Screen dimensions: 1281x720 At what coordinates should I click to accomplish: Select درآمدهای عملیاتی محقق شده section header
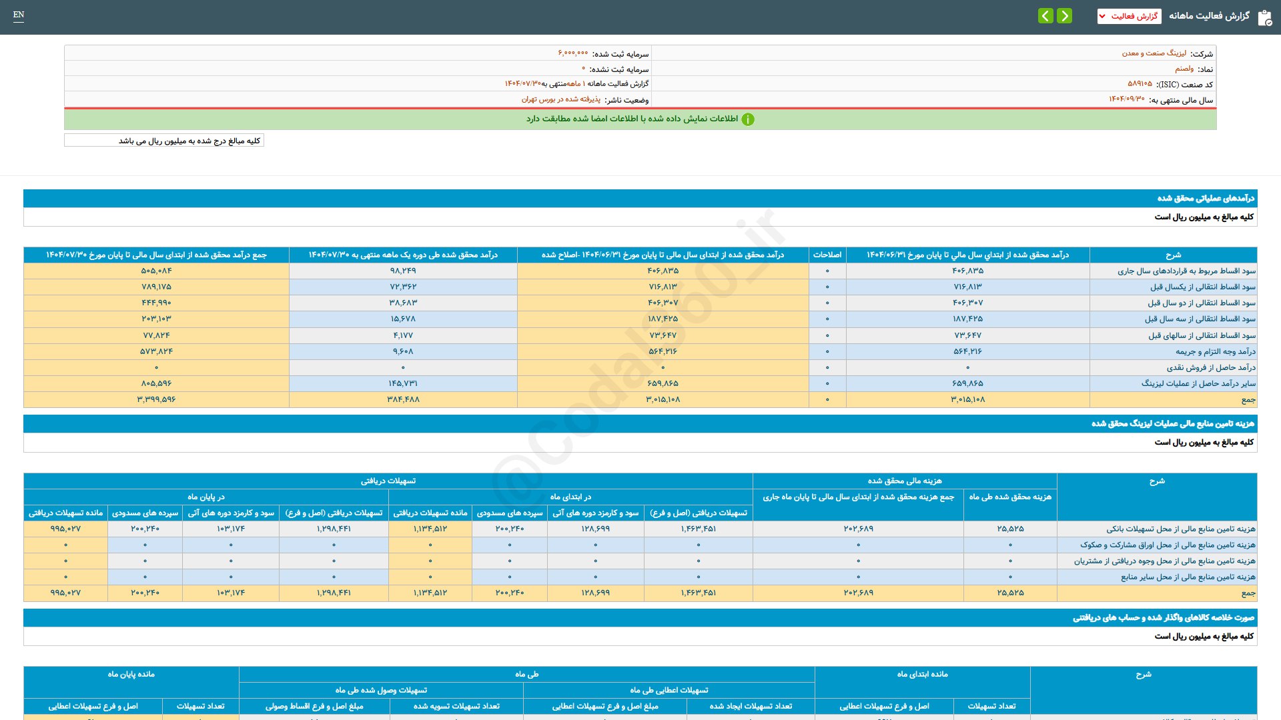1206,198
